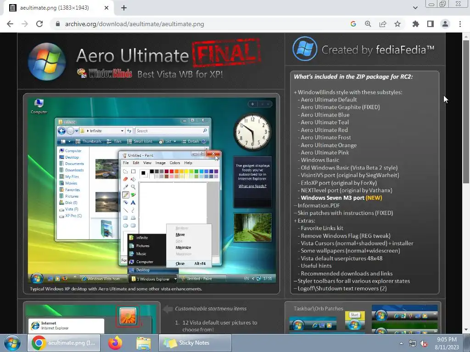Click the Paint window's Image menu
Screen dimensions: 470x352
(x=160, y=163)
